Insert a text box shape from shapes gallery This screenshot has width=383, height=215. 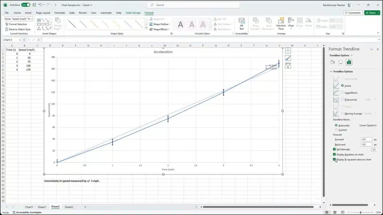pyautogui.click(x=39, y=20)
